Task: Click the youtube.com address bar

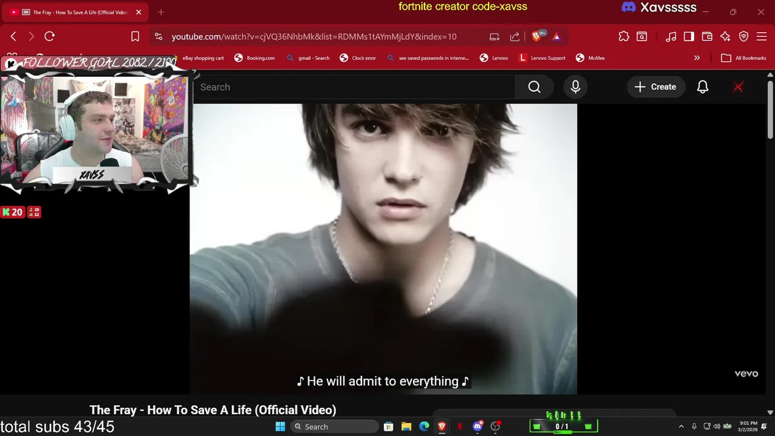Action: pos(314,36)
